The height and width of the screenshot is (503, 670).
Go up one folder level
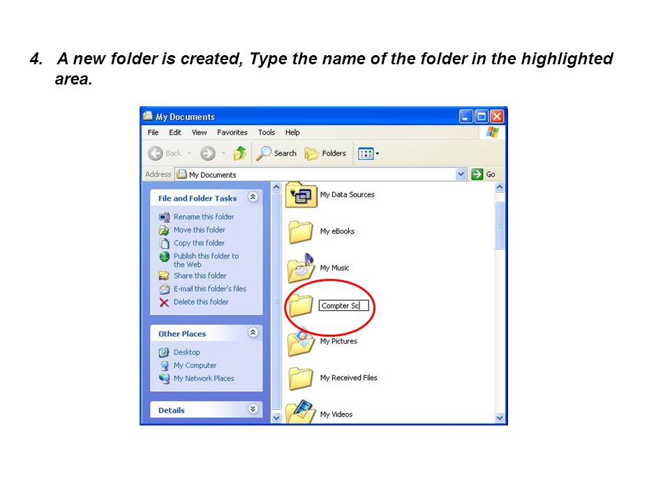[x=239, y=153]
